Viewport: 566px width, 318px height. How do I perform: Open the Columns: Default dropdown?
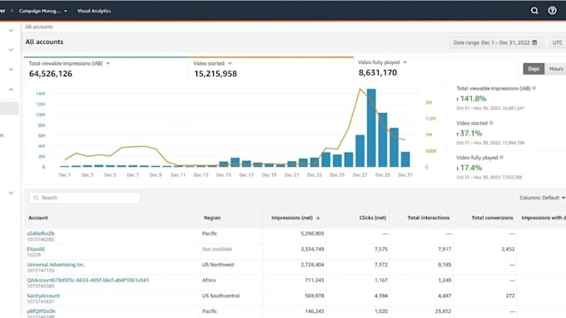pyautogui.click(x=542, y=198)
